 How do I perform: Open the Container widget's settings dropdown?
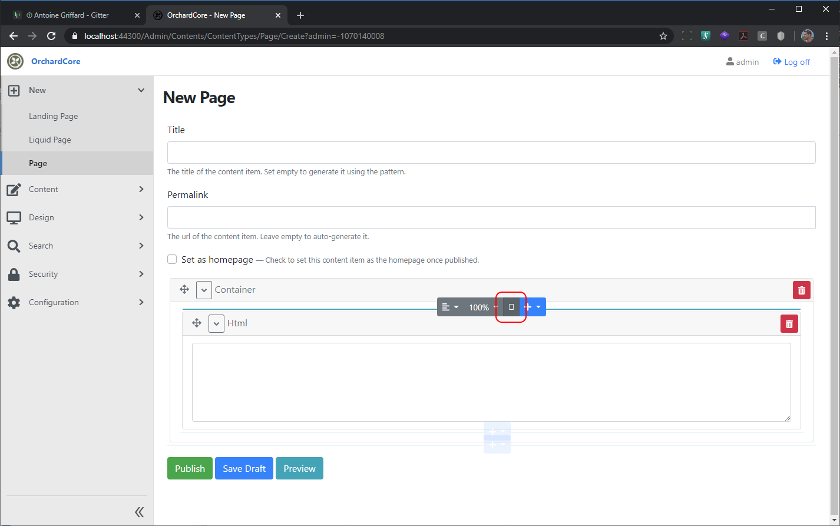click(204, 289)
